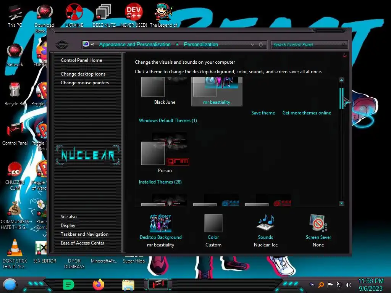Click the orange magnifier tray icon
The height and width of the screenshot is (293, 391).
click(x=321, y=285)
